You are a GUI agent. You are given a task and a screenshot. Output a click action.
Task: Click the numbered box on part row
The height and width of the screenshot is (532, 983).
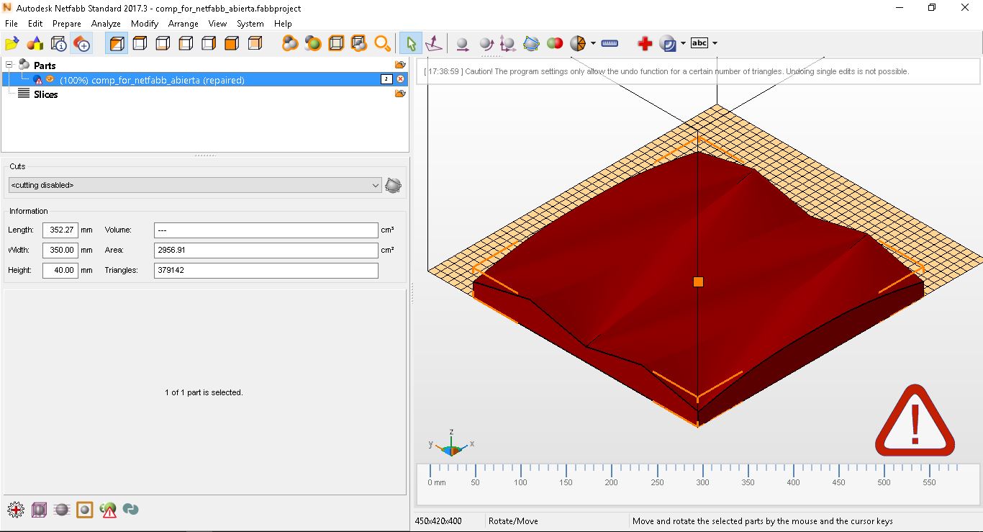[386, 79]
